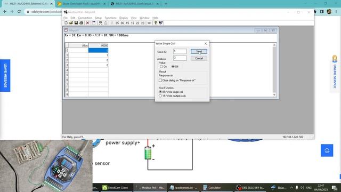Screen dimensions: 341x192
Task: Open the Setup menu
Action: pos(98,18)
